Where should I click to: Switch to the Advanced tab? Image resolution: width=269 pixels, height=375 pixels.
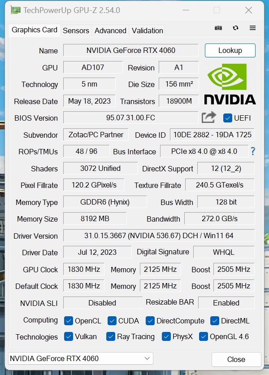tap(110, 31)
